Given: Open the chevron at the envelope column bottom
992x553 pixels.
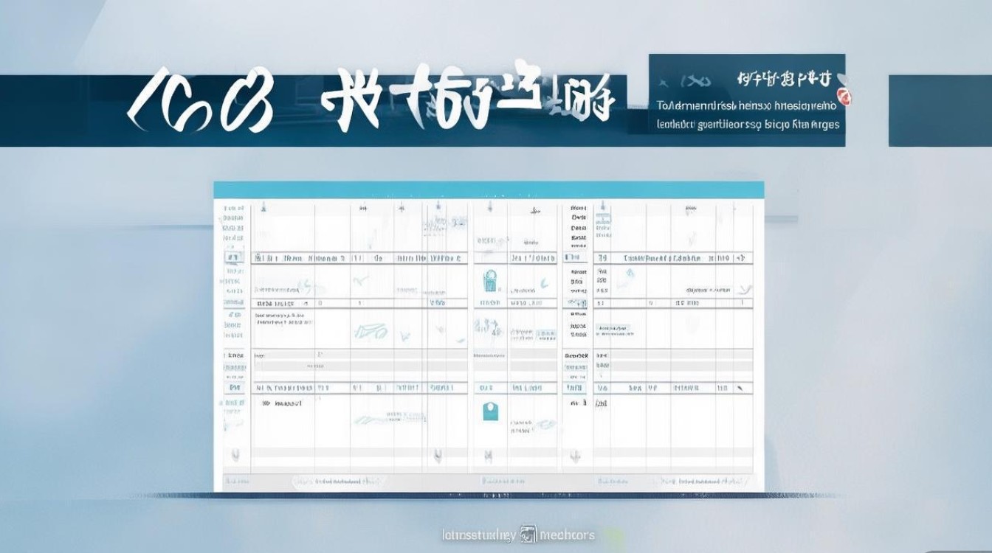Looking at the screenshot, I should tap(487, 455).
